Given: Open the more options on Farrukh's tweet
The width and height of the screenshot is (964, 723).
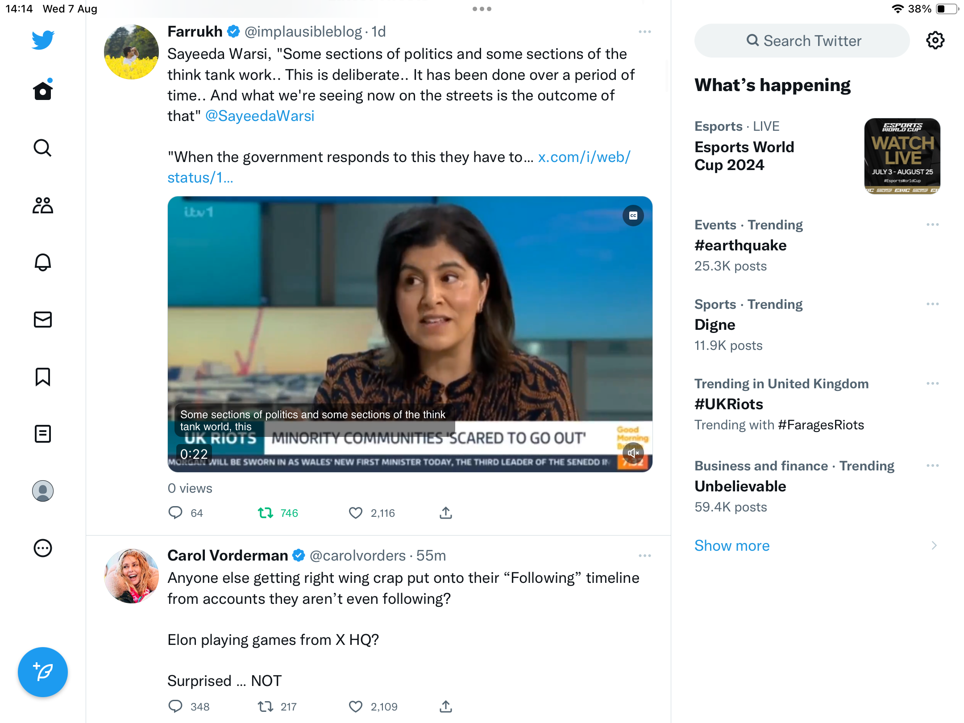Looking at the screenshot, I should pos(645,32).
